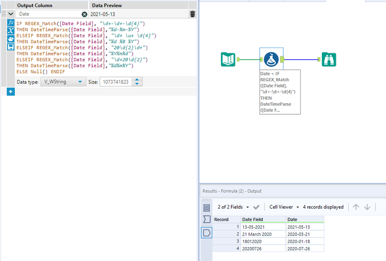Select cell 2021-05-13 in results Date column
The height and width of the screenshot is (261, 386).
click(x=305, y=227)
